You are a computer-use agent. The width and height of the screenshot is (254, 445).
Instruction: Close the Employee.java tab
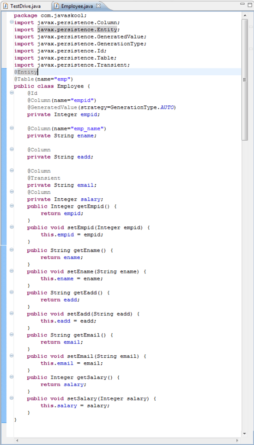click(98, 6)
